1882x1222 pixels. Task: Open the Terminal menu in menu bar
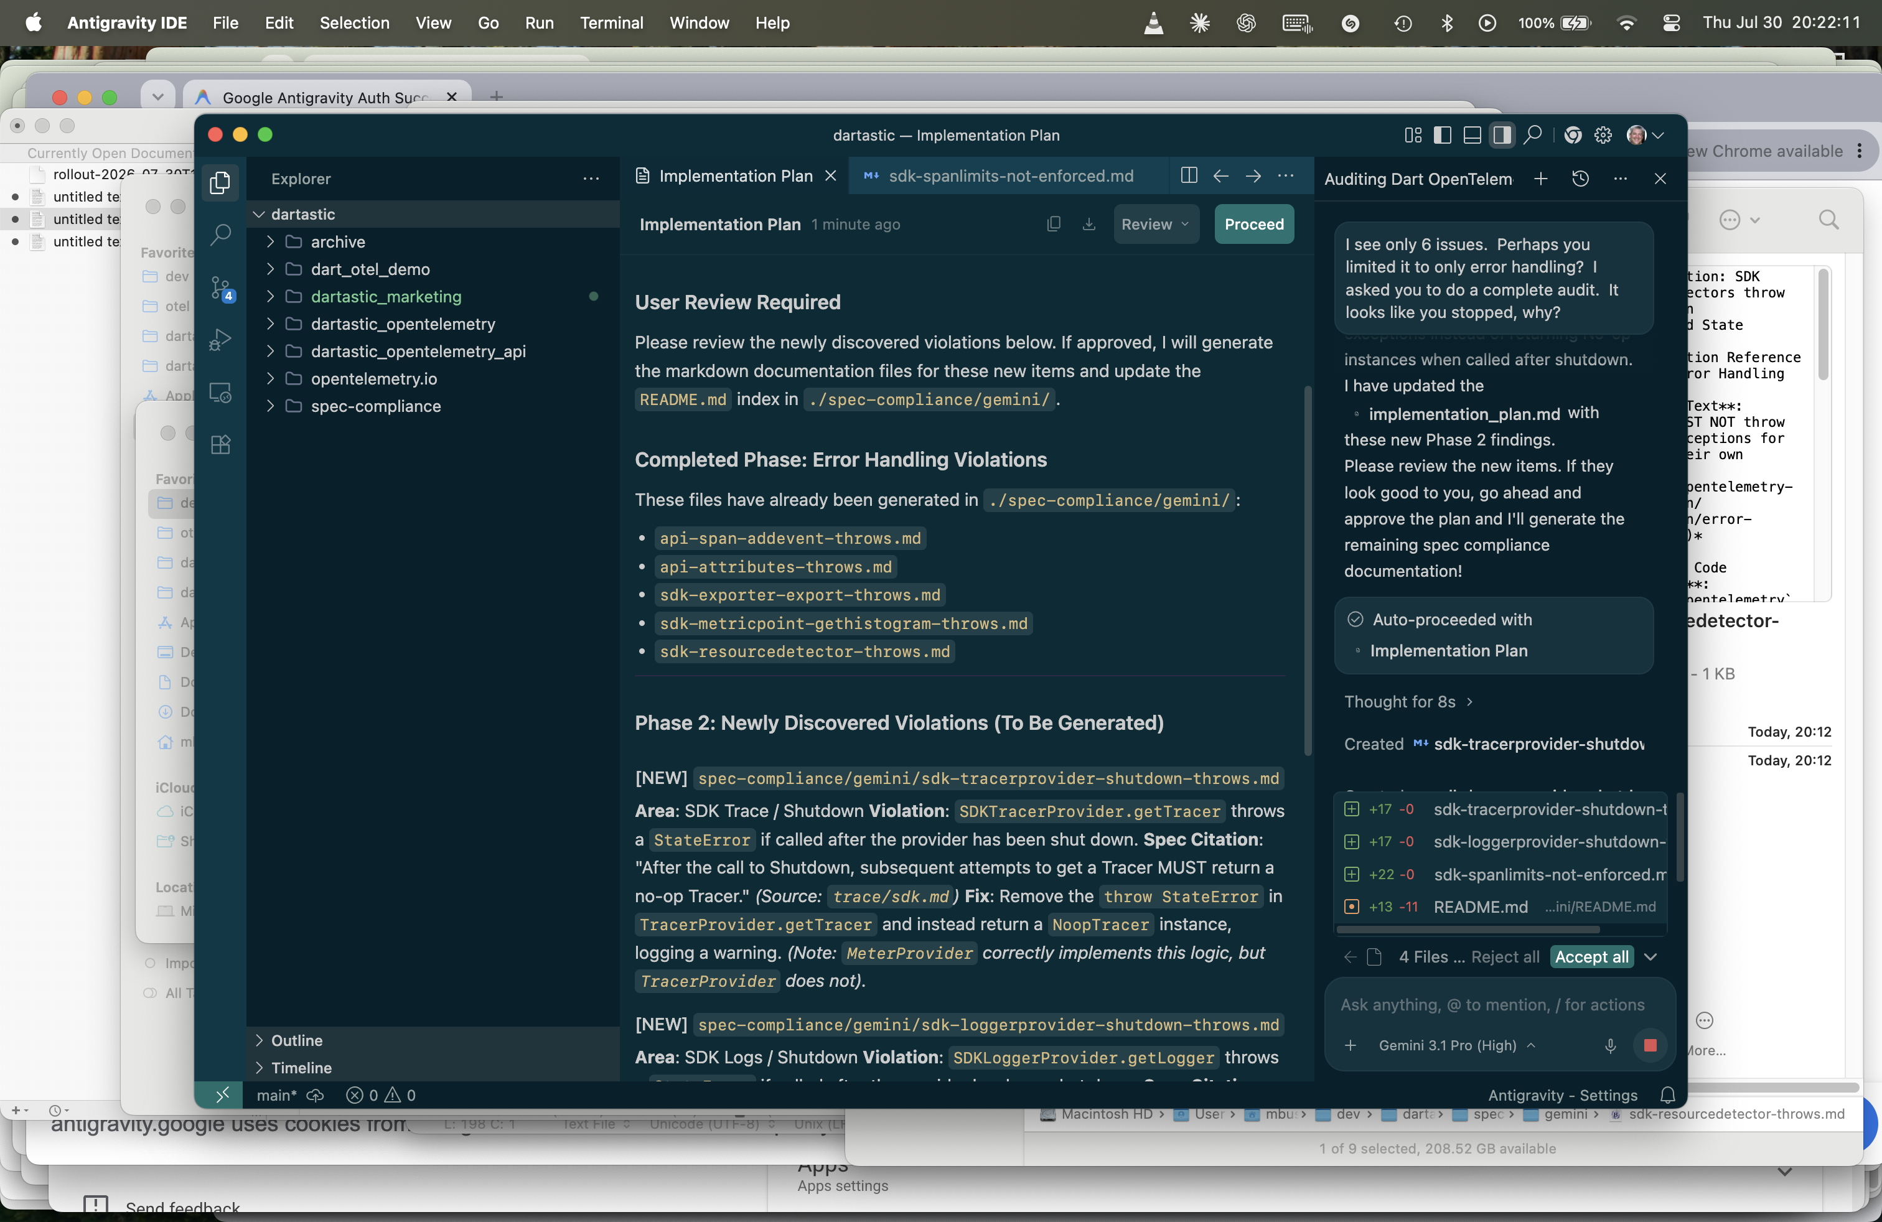[611, 23]
